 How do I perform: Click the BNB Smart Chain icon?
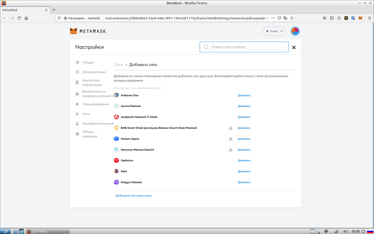[116, 128]
